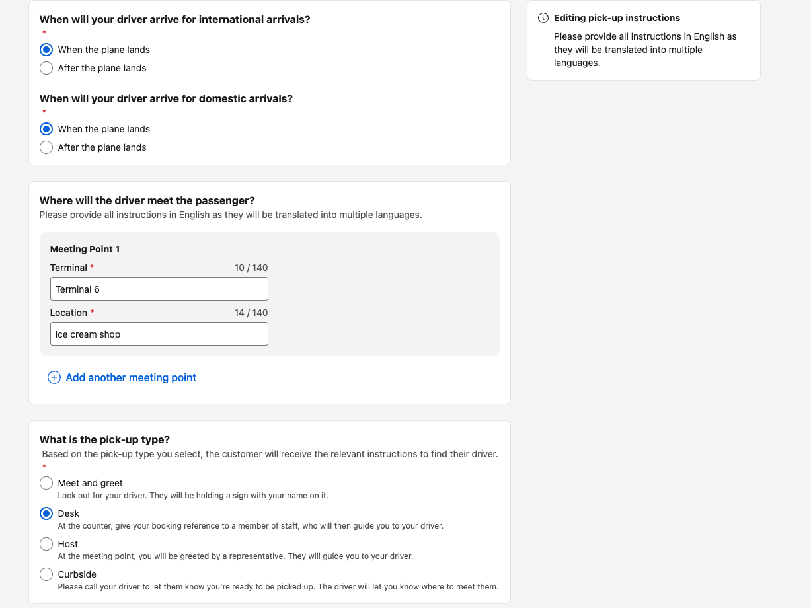Choose Host as the pick-up type
This screenshot has width=811, height=608.
click(x=46, y=544)
